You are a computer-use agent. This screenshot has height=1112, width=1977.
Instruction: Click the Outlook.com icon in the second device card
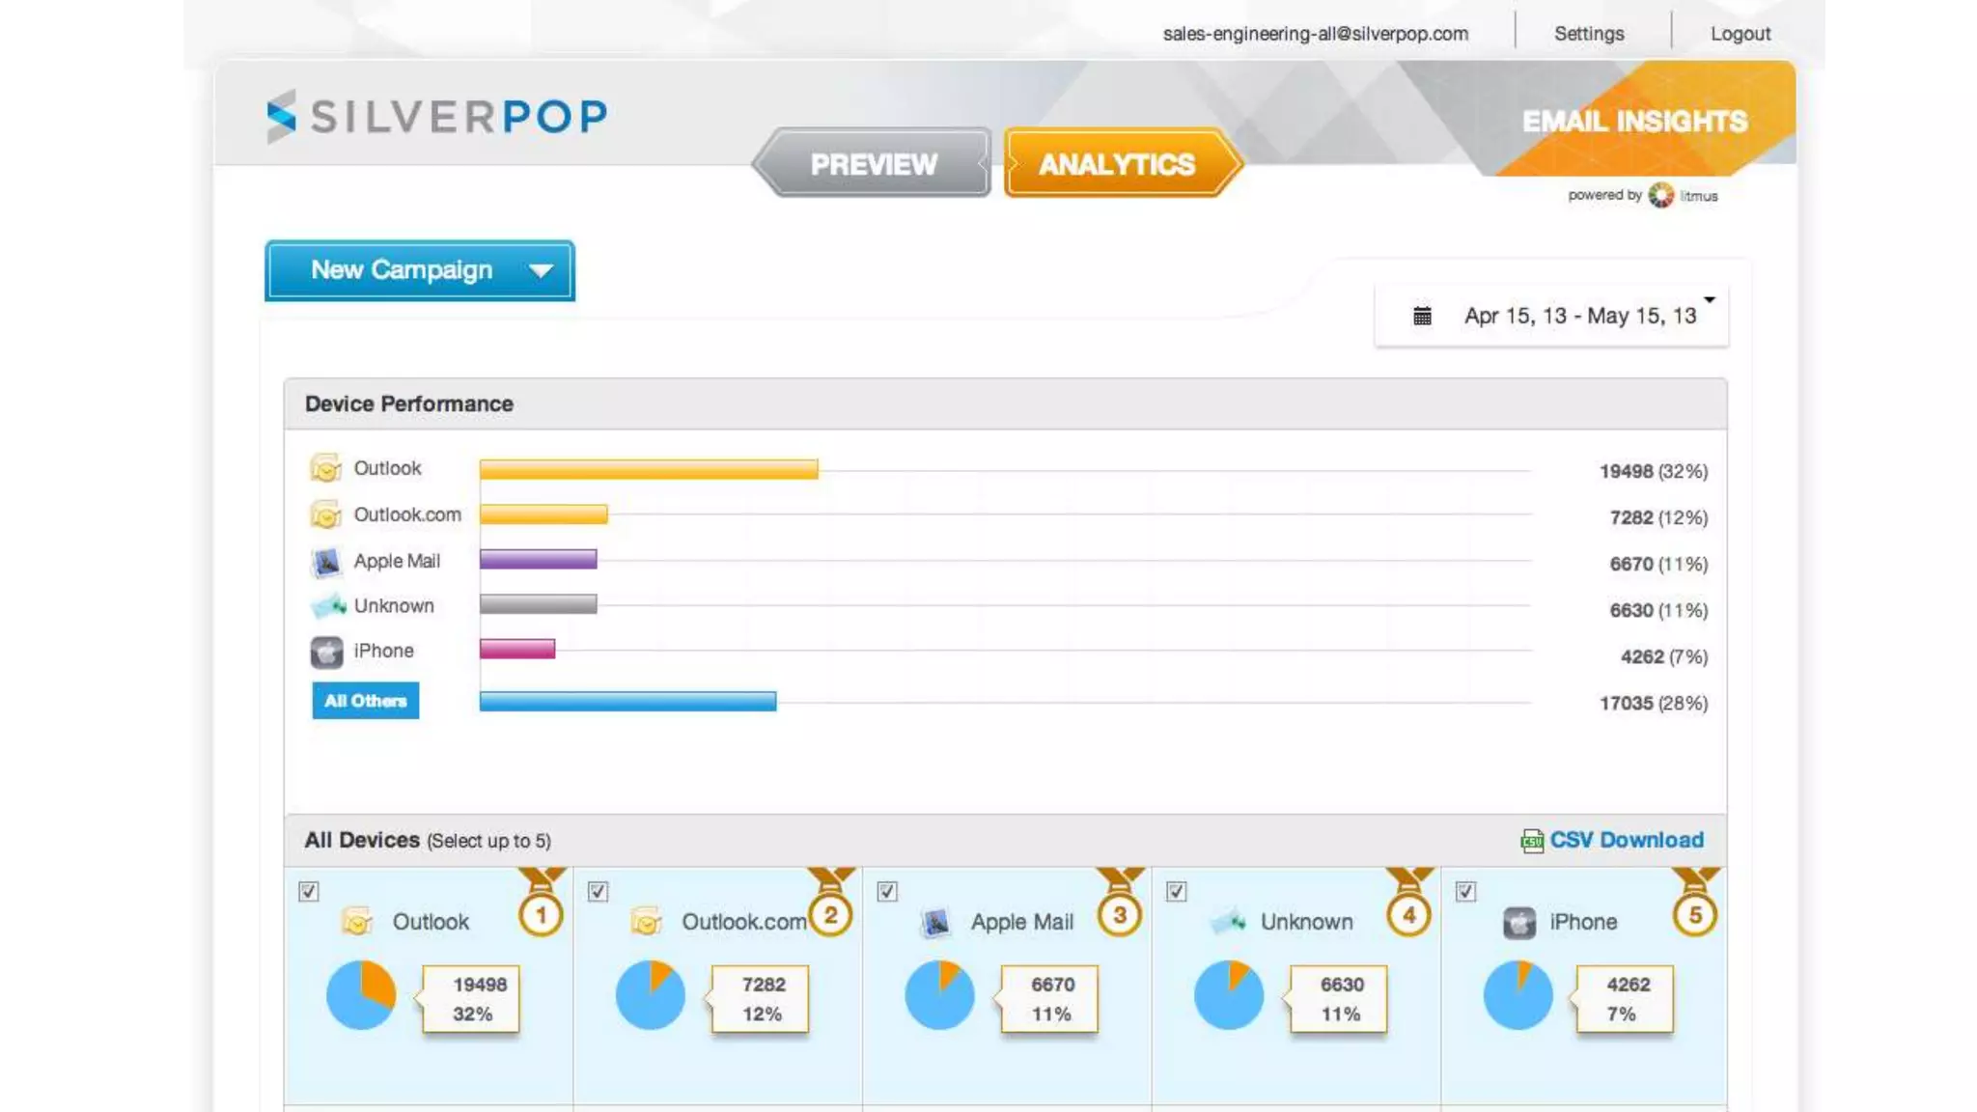(647, 922)
